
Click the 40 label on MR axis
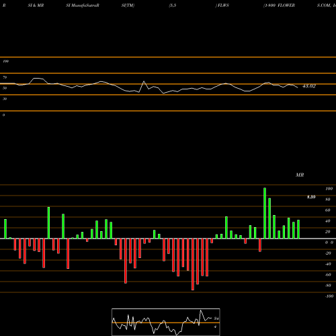tap(328, 221)
